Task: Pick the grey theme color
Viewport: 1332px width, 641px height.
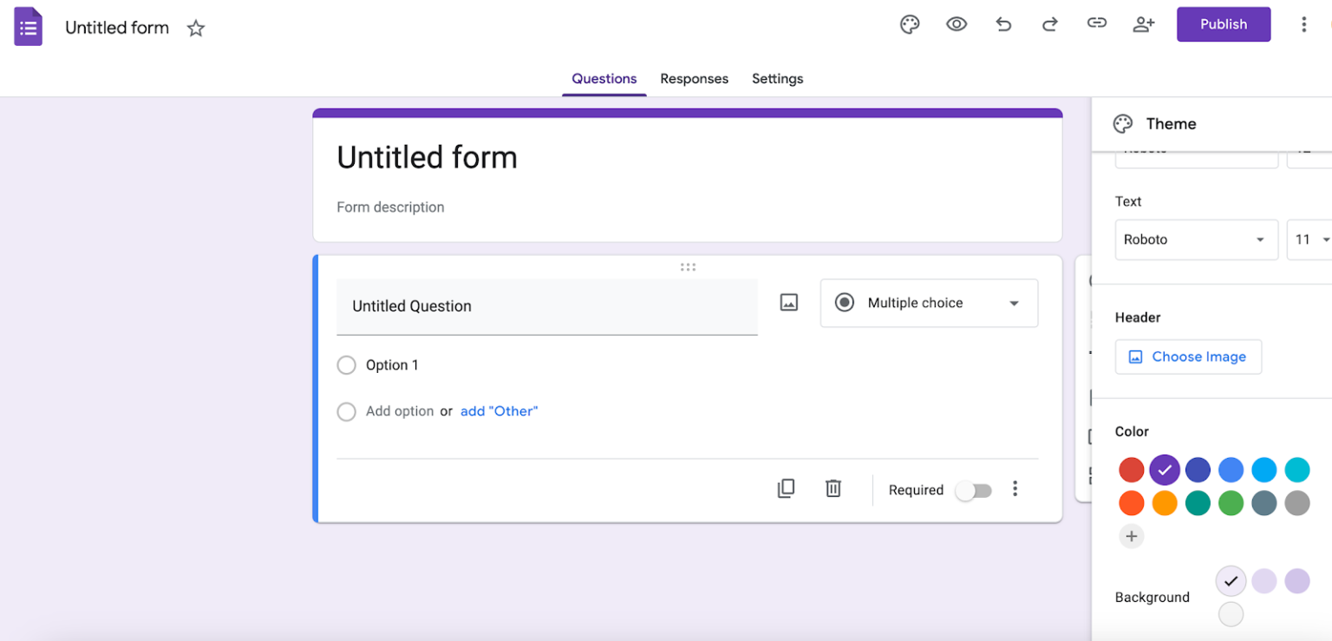Action: 1296,503
